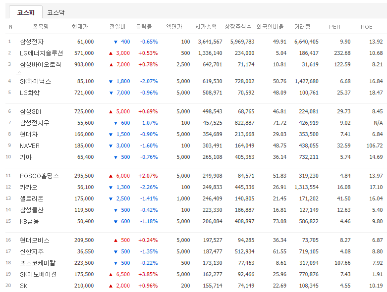The image size is (387, 292).
Task: Click the red up arrow for POSCO홀딩스
Action: [x=111, y=176]
